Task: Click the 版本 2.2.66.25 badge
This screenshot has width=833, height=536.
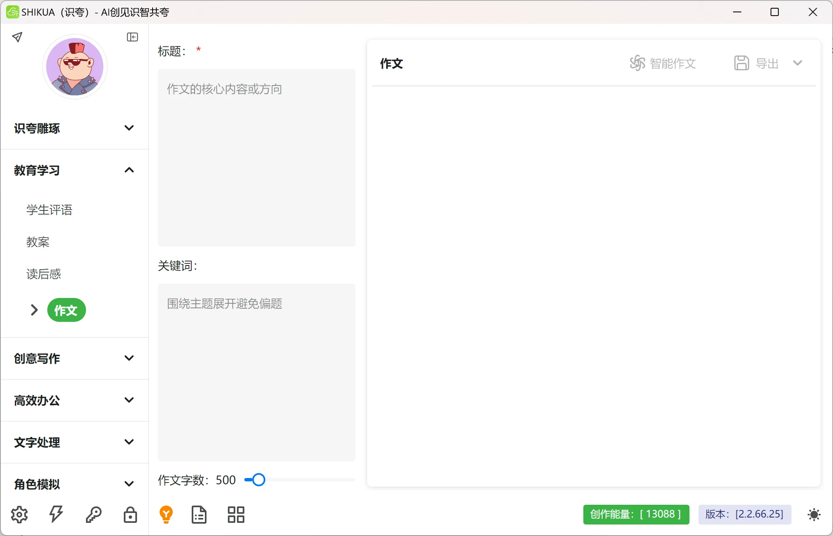Action: [x=745, y=514]
